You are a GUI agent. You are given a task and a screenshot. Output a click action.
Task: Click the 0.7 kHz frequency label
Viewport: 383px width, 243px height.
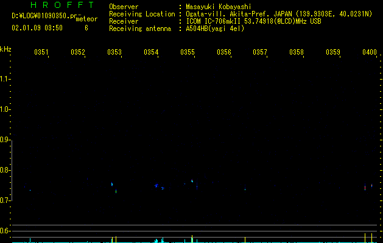(4, 200)
